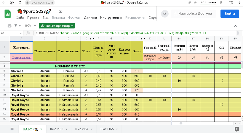Click the A1 cell name box
This screenshot has width=243, height=133.
pos(10,33)
